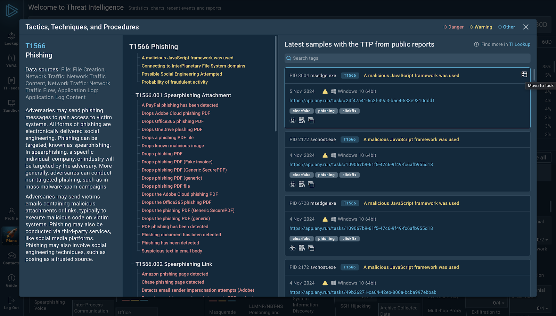This screenshot has width=556, height=316.
Task: Select 'Chase phishing page detected' entry
Action: [x=173, y=282]
